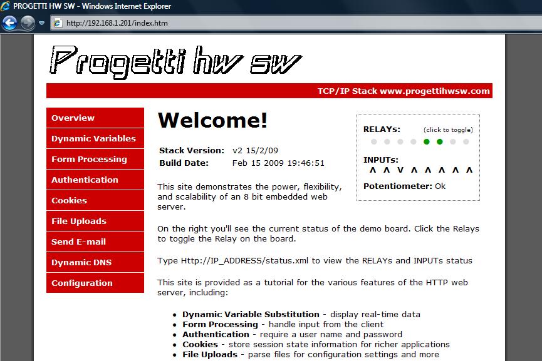Click the third input arrow pointing down
The width and height of the screenshot is (542, 361).
click(x=400, y=170)
